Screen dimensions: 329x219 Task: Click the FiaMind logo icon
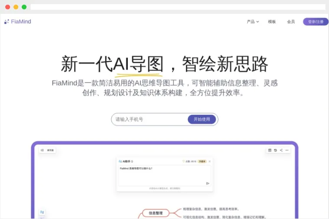pos(7,22)
